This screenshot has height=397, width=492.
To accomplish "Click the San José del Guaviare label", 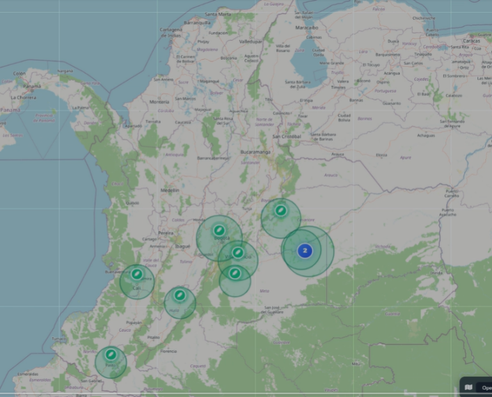I will click(273, 310).
